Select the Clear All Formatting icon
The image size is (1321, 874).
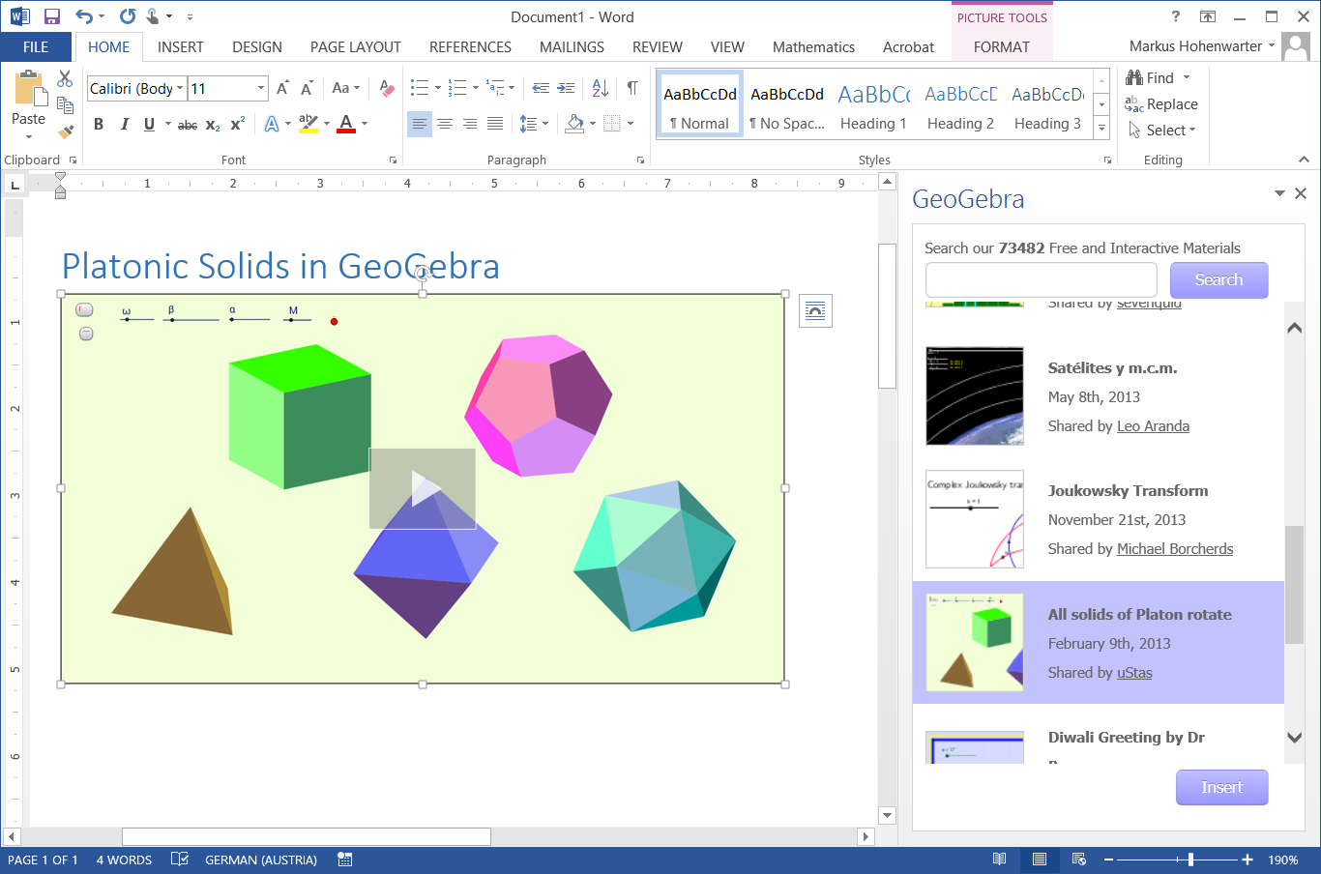pyautogui.click(x=387, y=88)
